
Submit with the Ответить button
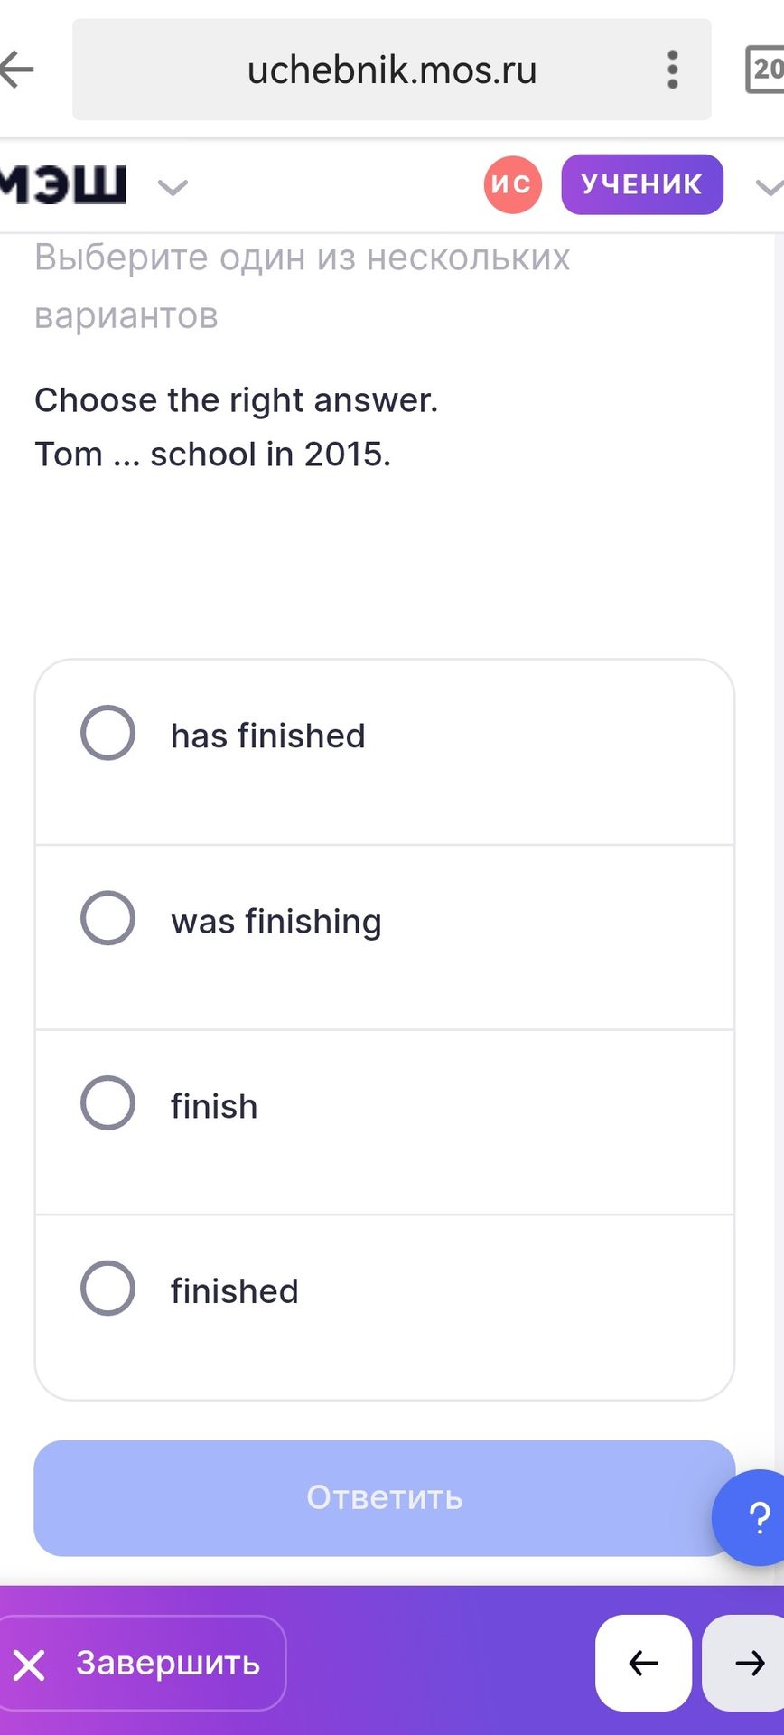coord(385,1498)
